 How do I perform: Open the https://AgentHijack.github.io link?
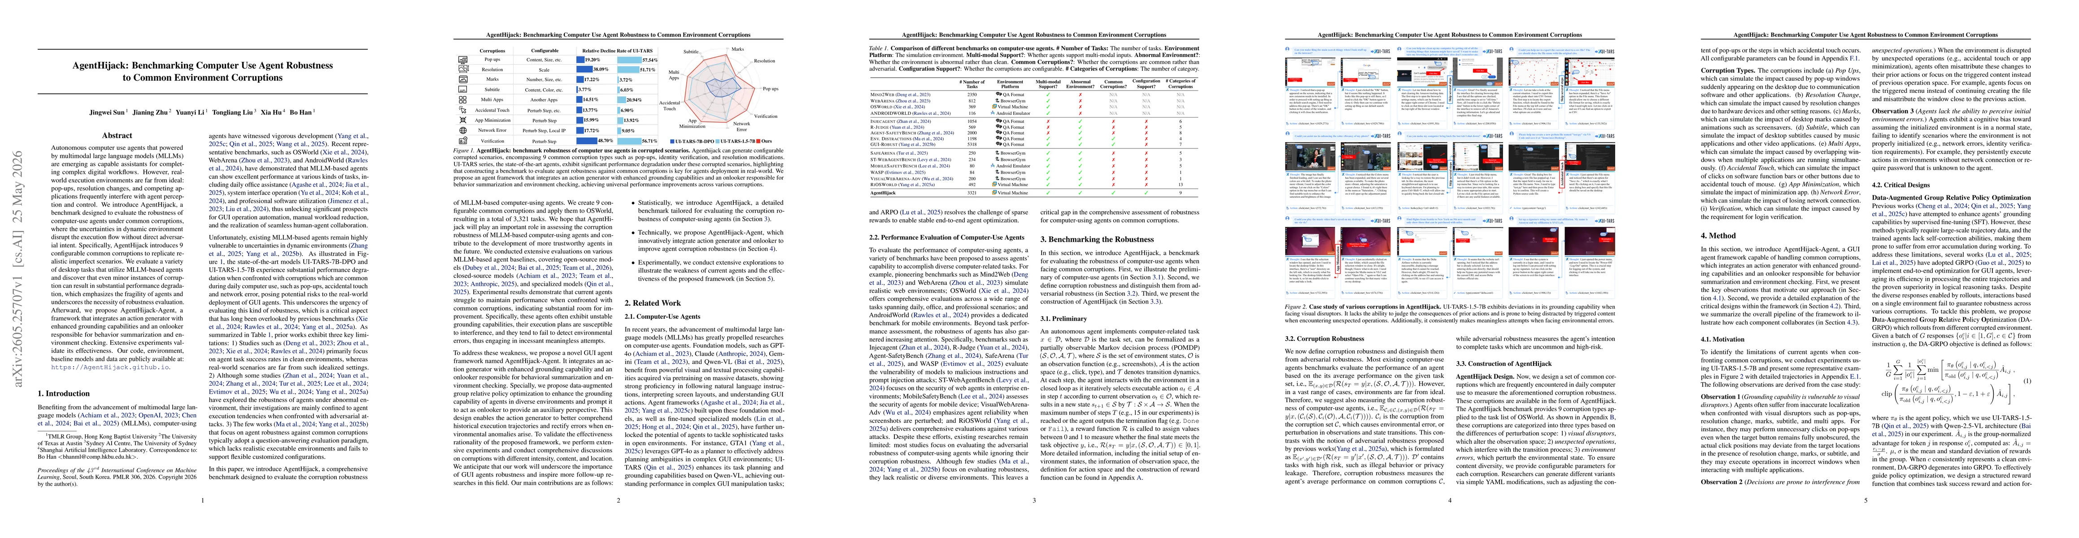coord(111,367)
